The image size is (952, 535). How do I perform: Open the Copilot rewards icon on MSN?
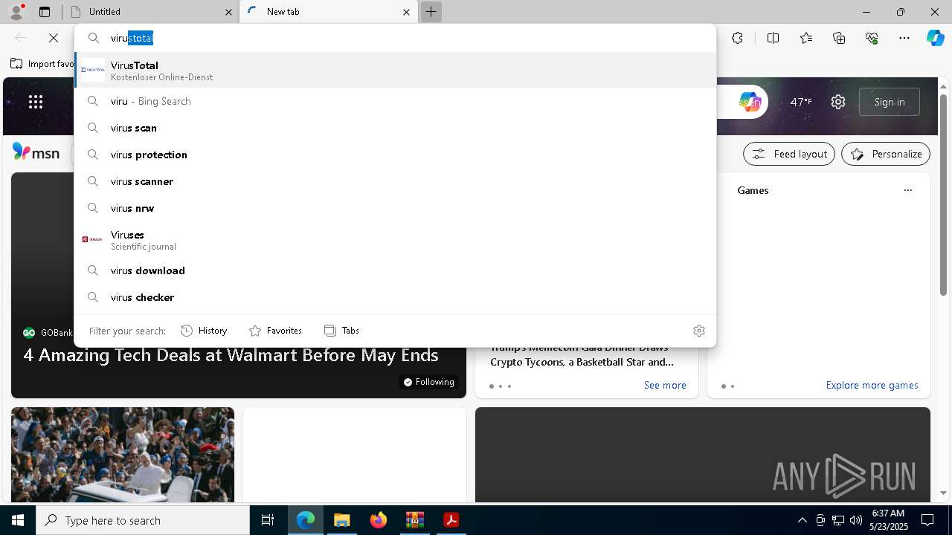click(750, 102)
